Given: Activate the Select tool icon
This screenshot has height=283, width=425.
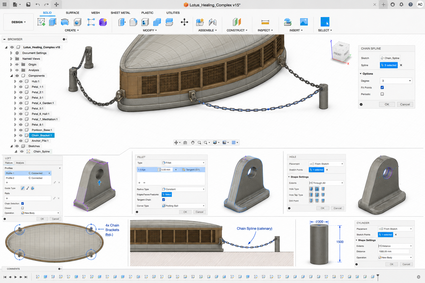Looking at the screenshot, I should [x=325, y=22].
